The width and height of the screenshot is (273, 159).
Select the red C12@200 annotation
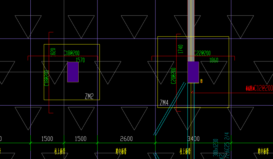(263, 88)
